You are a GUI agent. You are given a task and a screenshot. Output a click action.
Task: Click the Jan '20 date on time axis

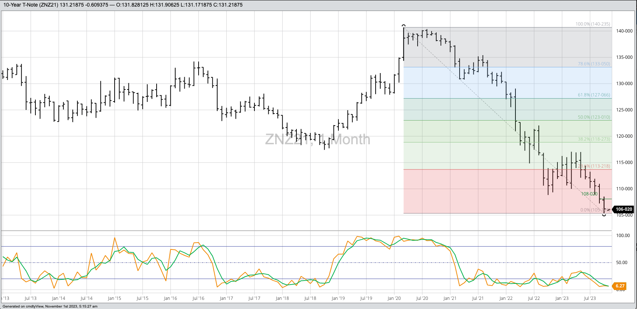click(x=394, y=298)
